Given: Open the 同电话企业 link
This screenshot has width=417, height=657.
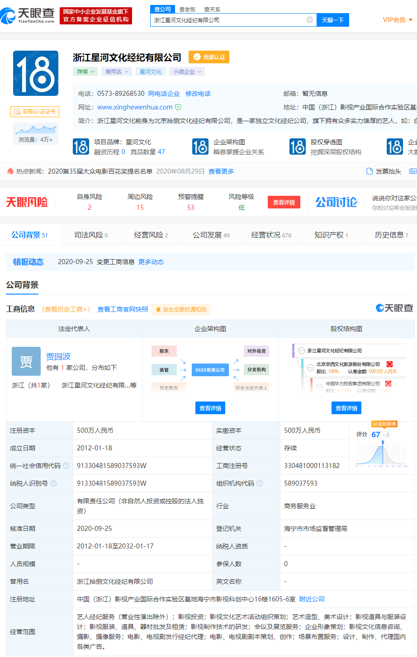Looking at the screenshot, I should (164, 94).
